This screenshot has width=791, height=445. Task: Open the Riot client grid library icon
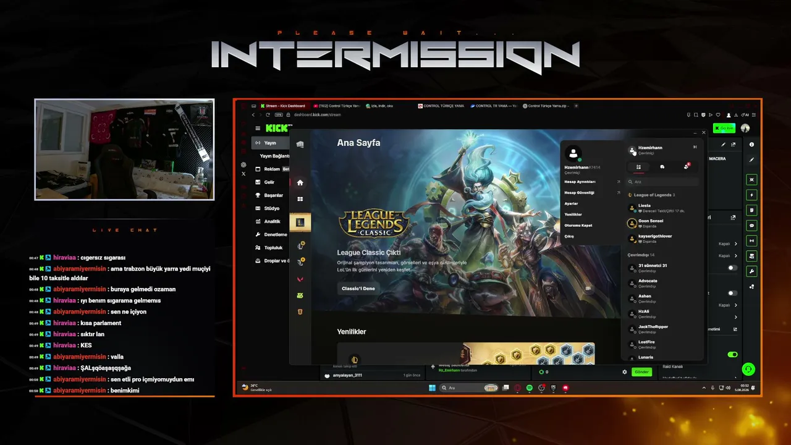300,199
